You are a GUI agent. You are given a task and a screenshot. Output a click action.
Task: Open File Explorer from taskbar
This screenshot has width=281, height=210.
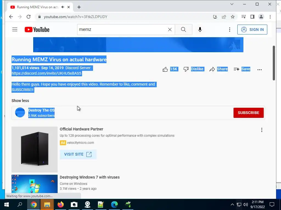pos(47,205)
